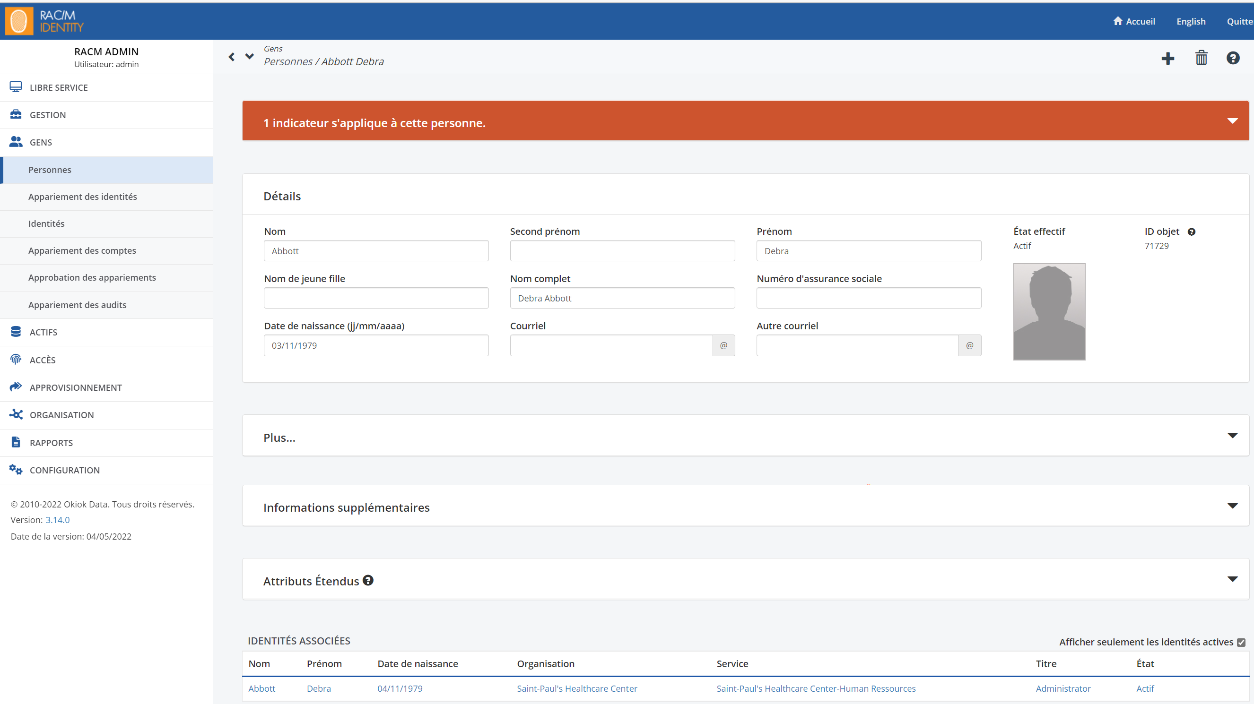1254x704 pixels.
Task: Click the Actif state link in table
Action: (1145, 688)
